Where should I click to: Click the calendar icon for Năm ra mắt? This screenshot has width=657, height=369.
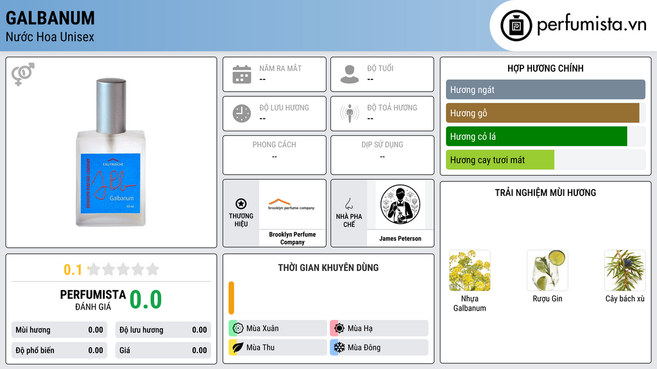click(x=242, y=74)
